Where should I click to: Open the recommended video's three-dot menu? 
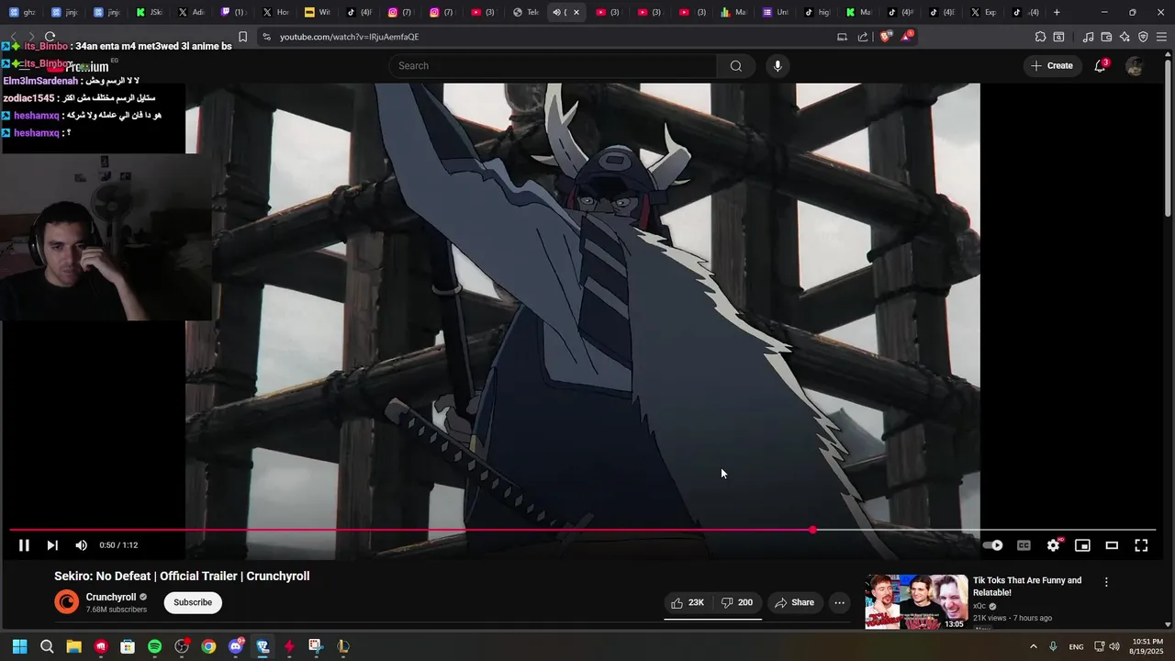tap(1106, 582)
